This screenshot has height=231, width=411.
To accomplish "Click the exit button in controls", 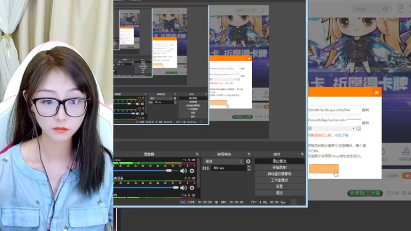I will (x=279, y=193).
